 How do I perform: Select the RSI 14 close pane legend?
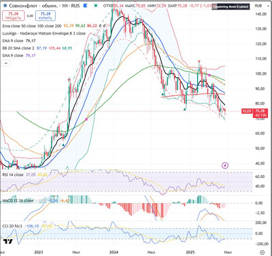[13, 175]
